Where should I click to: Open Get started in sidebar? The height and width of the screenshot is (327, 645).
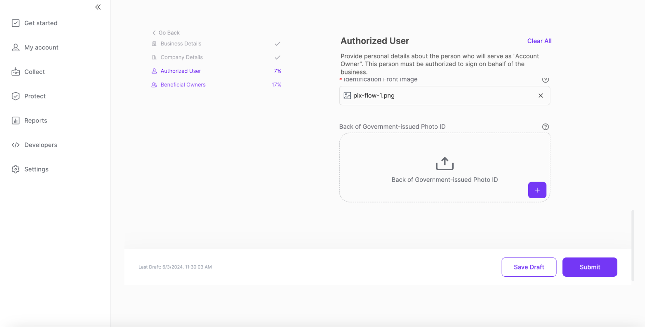[41, 23]
